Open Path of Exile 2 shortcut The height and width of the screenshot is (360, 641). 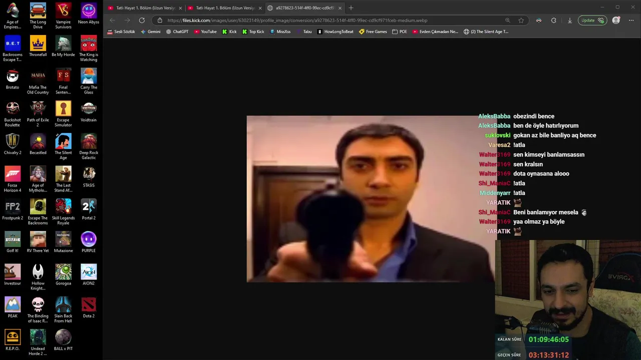point(38,114)
